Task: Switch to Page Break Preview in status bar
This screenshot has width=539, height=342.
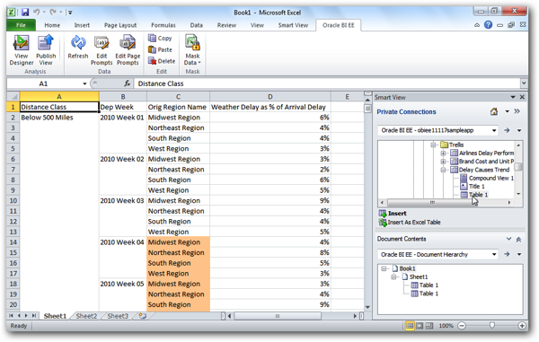Action: 429,326
